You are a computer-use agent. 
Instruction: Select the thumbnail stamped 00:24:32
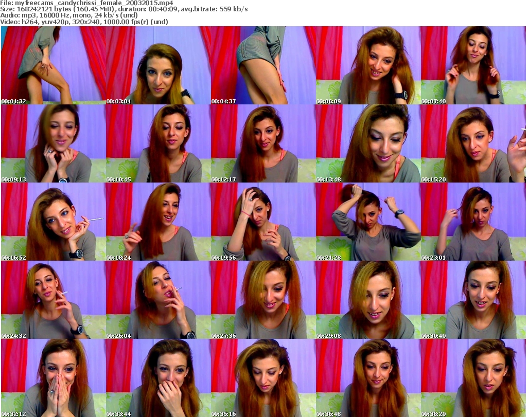tap(54, 300)
